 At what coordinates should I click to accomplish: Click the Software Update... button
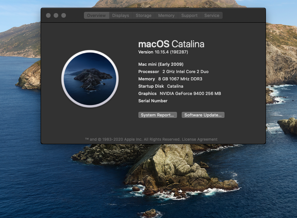[x=203, y=115]
